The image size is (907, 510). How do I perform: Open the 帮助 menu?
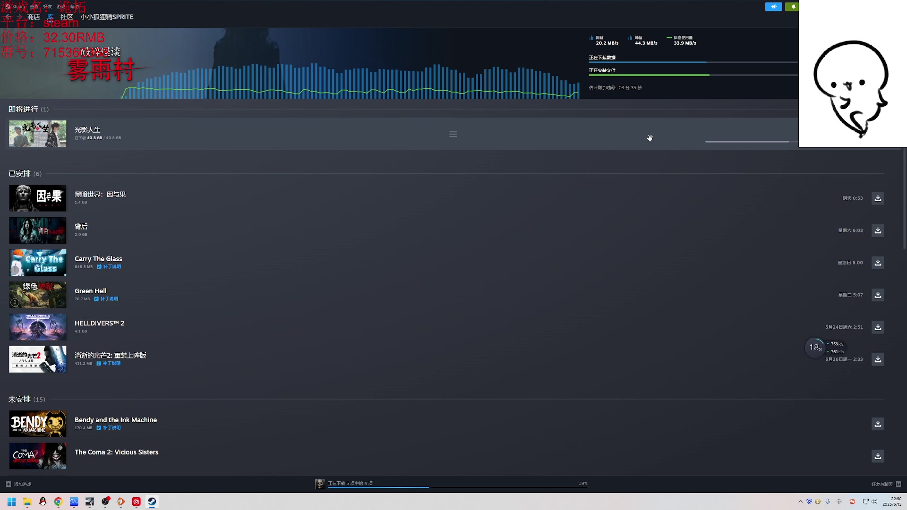tap(75, 7)
